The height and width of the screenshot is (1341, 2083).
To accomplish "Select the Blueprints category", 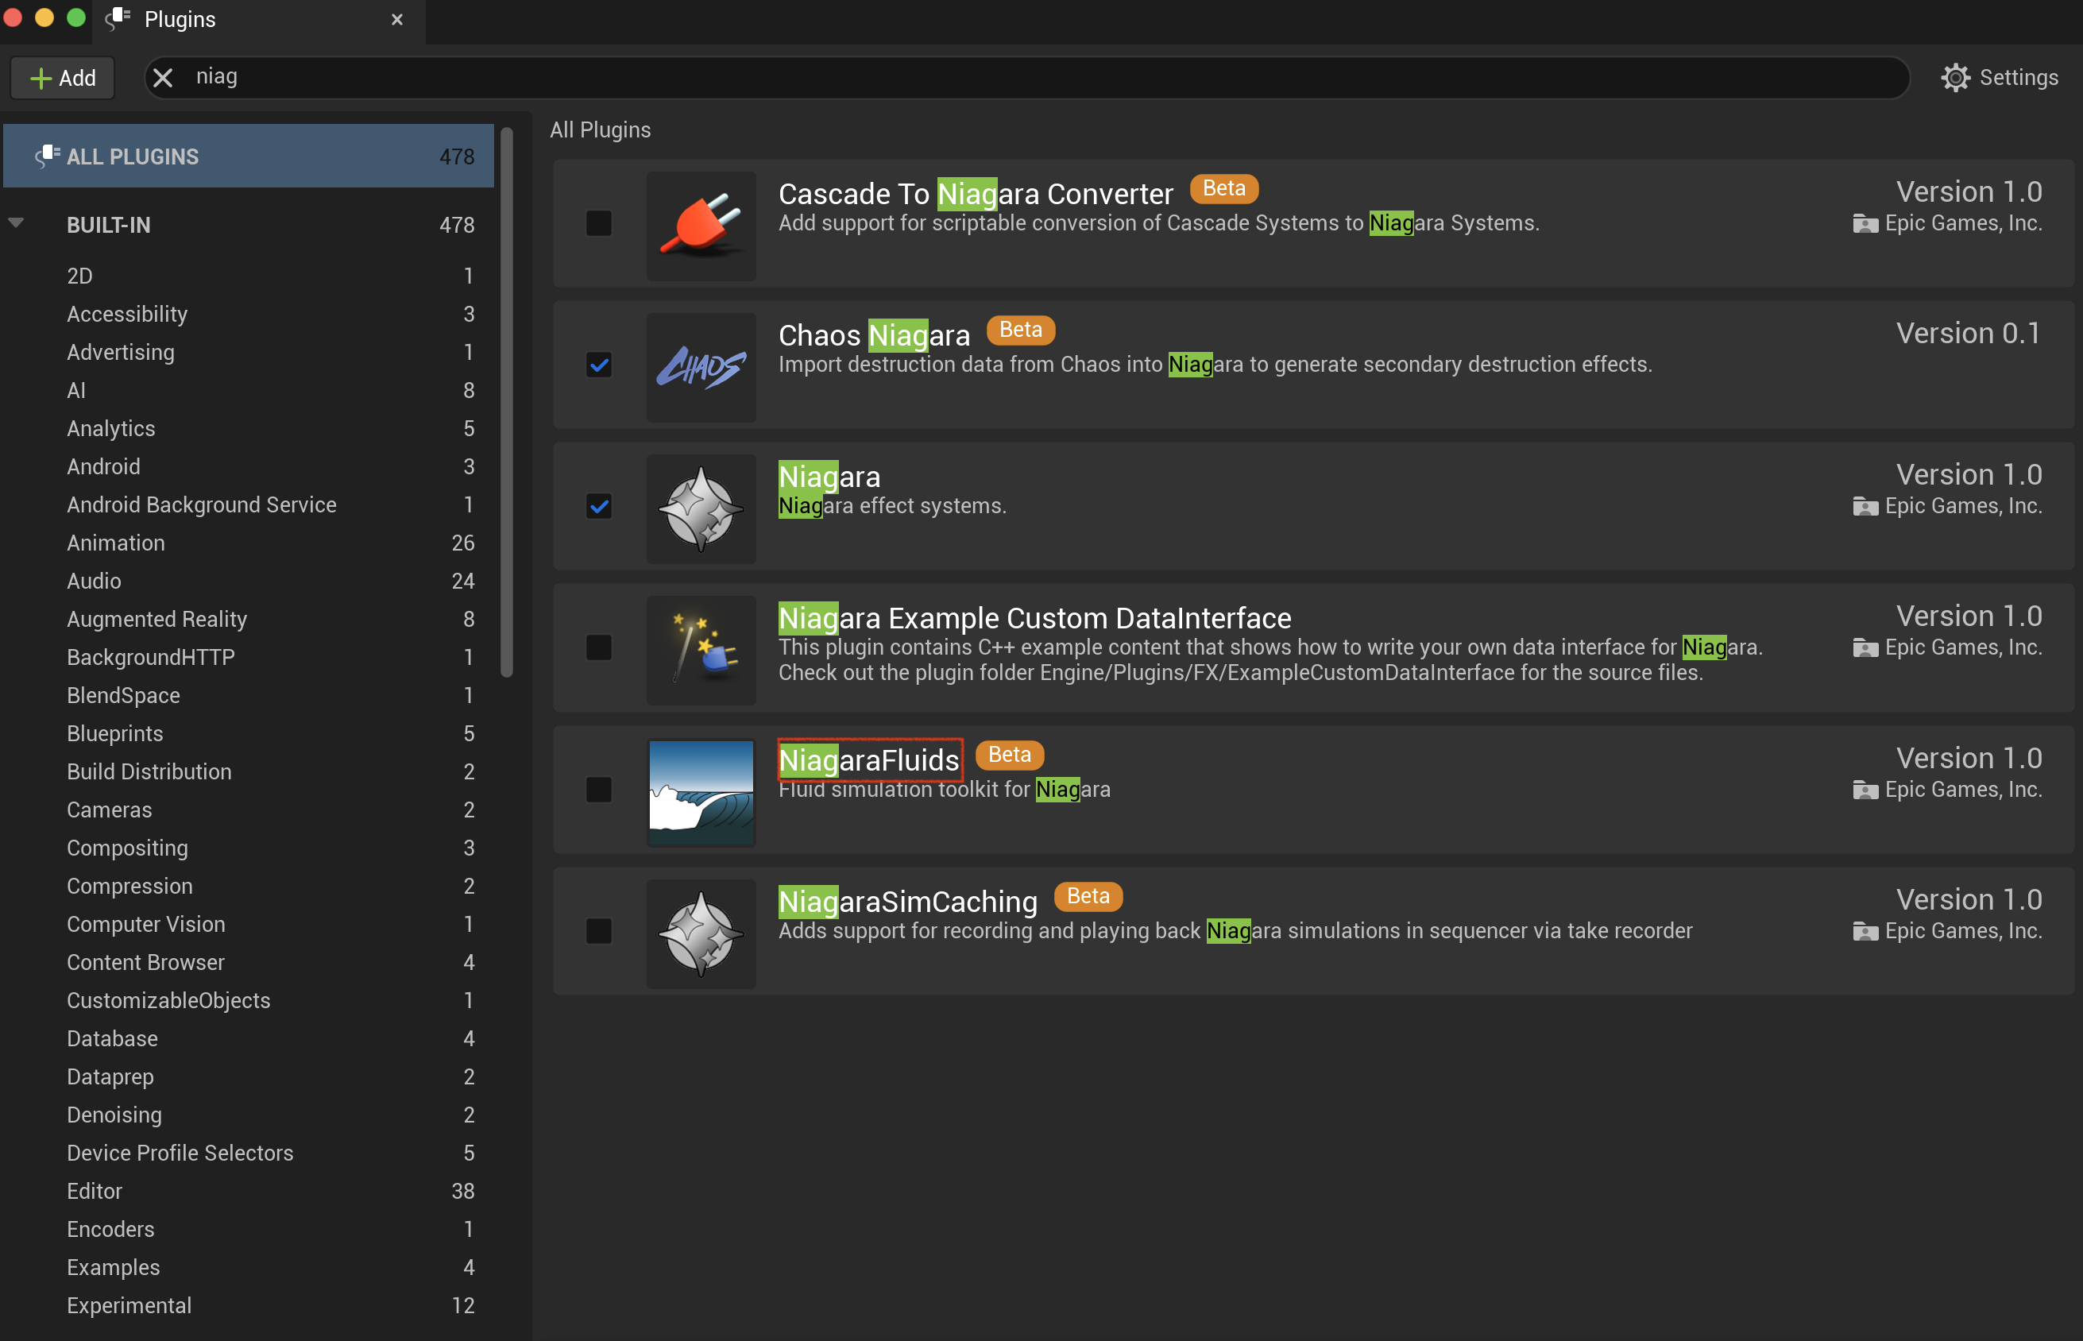I will [x=248, y=734].
